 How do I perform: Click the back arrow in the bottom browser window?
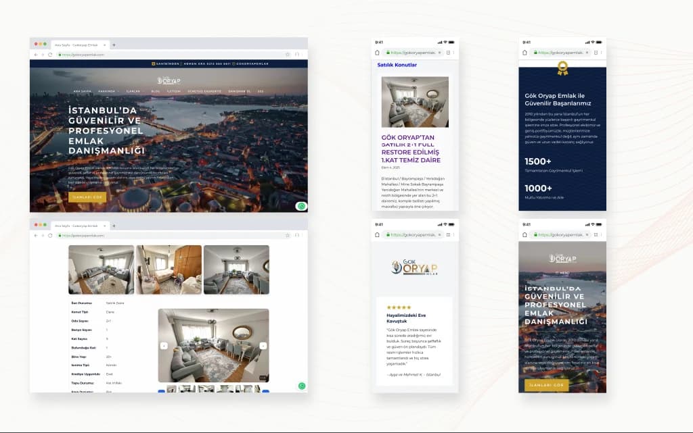tap(36, 236)
